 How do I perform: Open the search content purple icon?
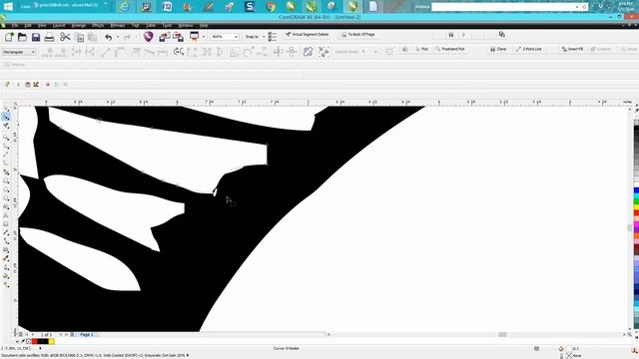149,37
